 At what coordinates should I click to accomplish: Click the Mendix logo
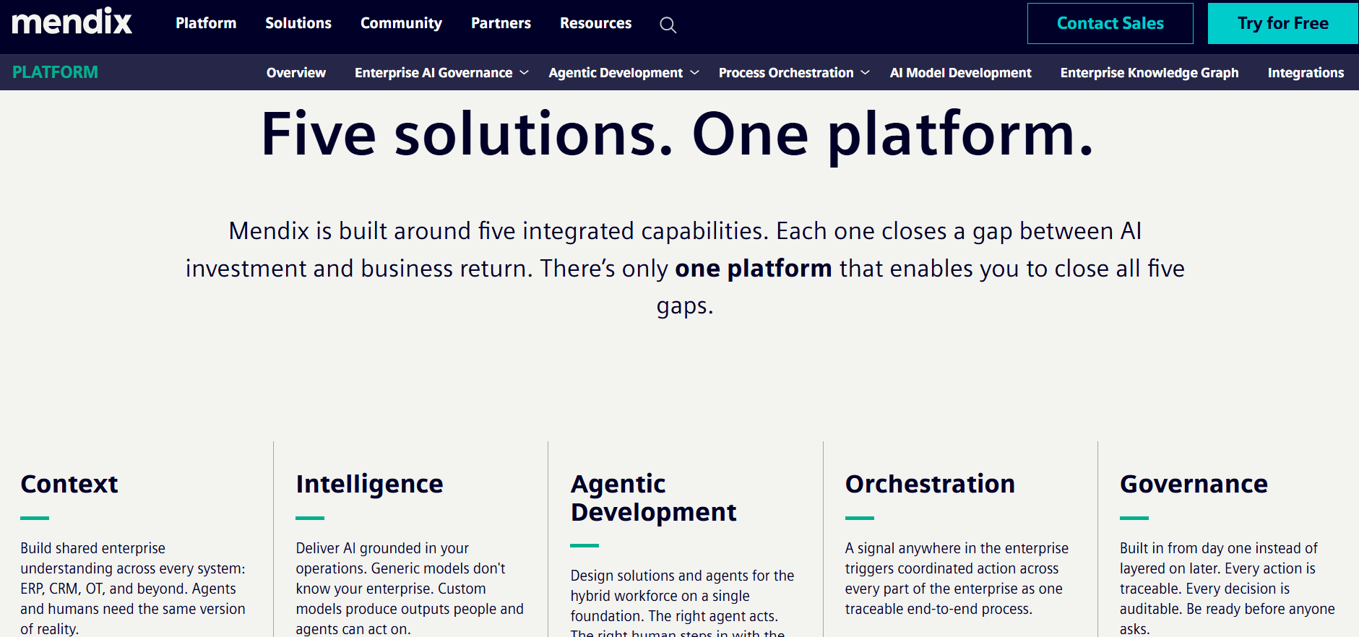coord(72,22)
